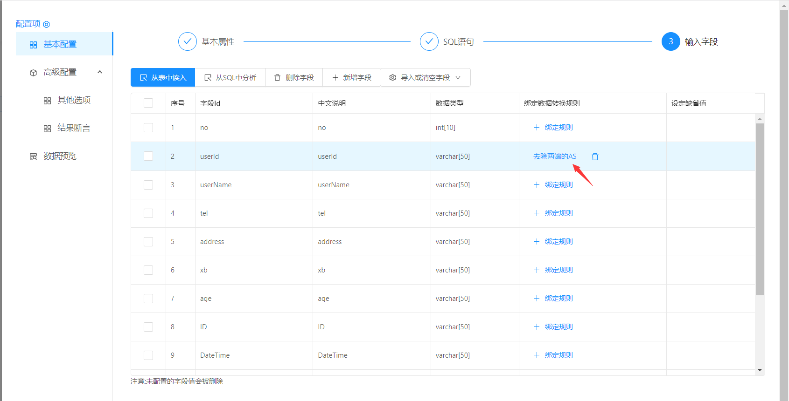Click the checkmark circle for 基本属性 step

[187, 41]
